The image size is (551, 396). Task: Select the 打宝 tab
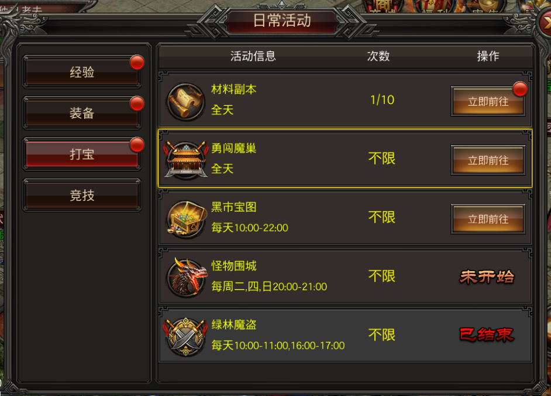click(82, 154)
